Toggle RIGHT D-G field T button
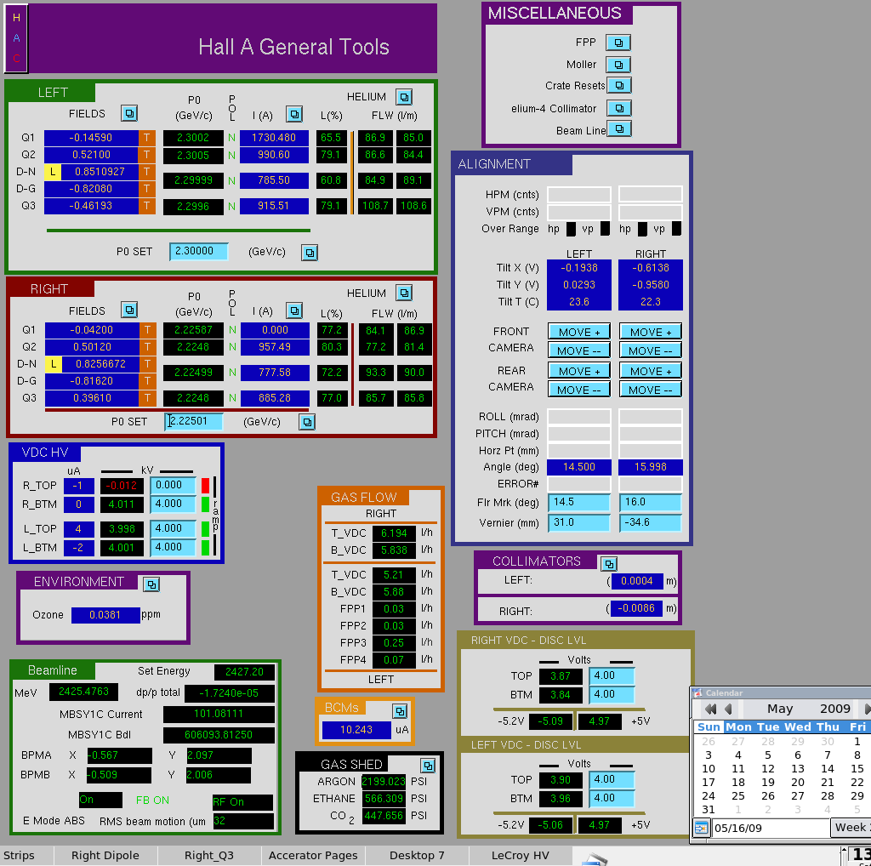 click(x=147, y=381)
